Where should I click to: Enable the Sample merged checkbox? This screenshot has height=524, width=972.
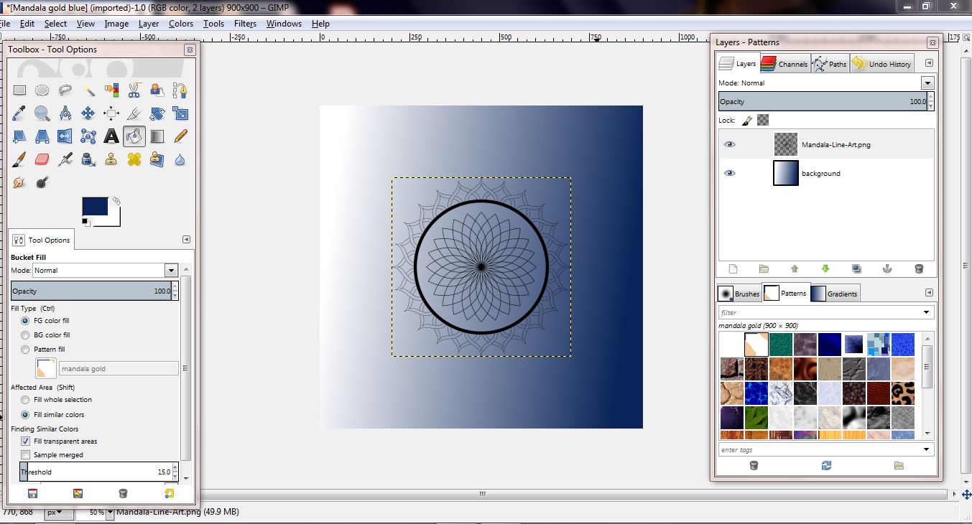(26, 455)
